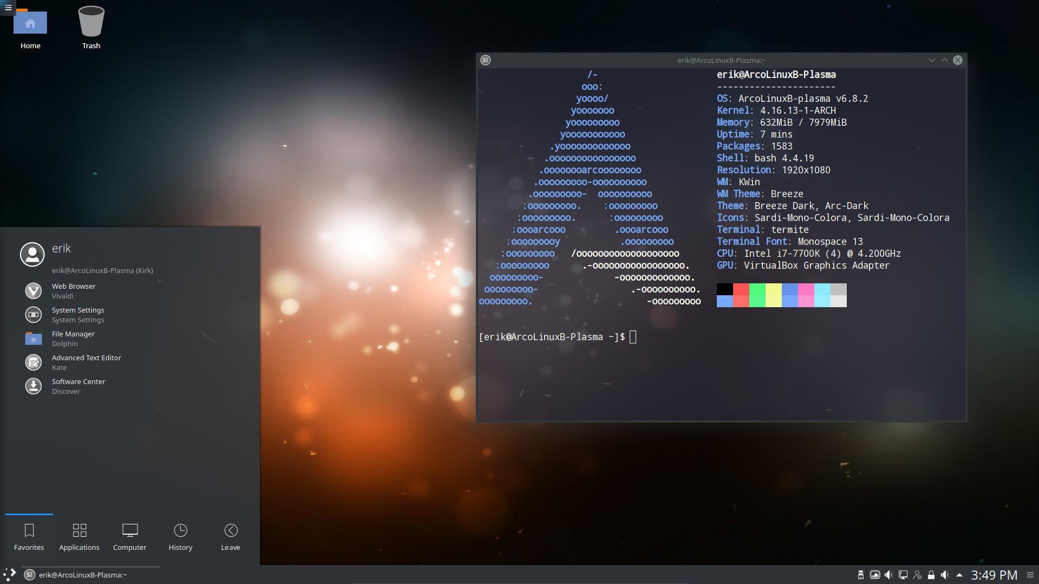
Task: Maximize the termite terminal window
Action: 945,60
